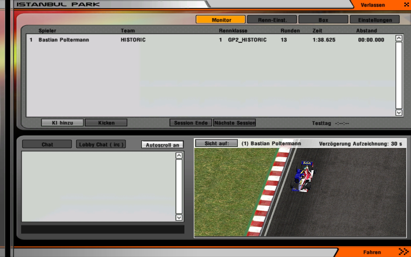Viewport: 411px width, 257px height.
Task: Click the chat message input field
Action: [103, 230]
